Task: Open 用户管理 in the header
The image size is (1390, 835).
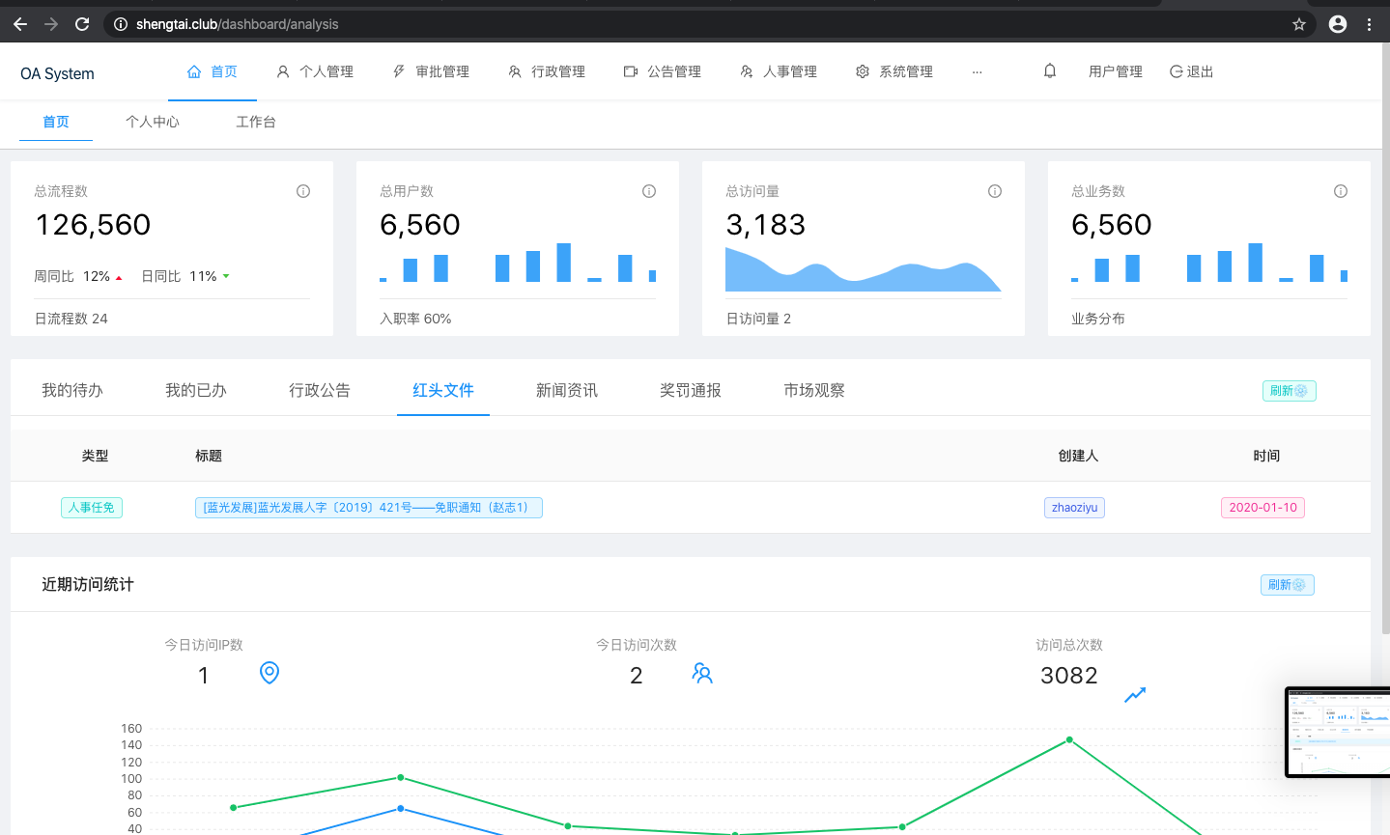Action: [1116, 71]
